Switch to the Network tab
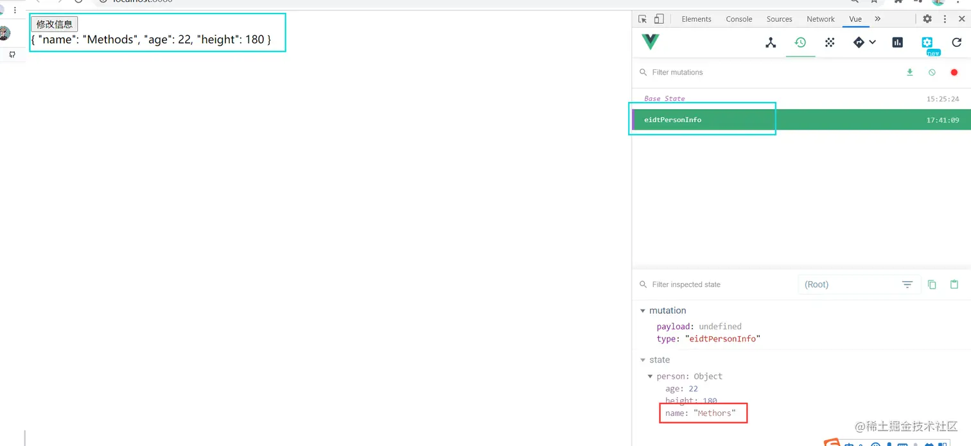 tap(821, 19)
